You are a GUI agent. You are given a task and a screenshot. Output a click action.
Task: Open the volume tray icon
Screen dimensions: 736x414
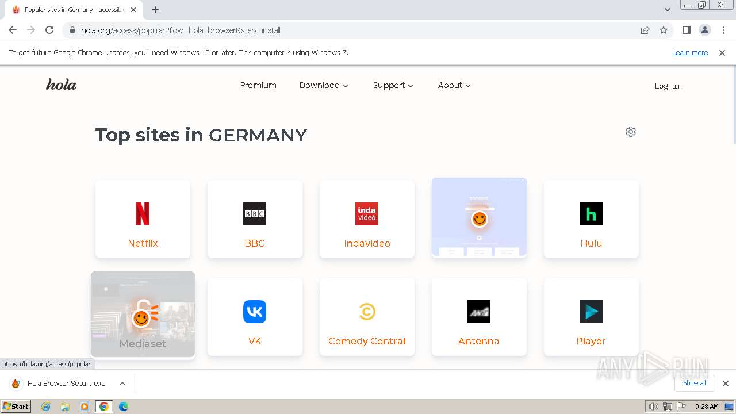tap(653, 407)
